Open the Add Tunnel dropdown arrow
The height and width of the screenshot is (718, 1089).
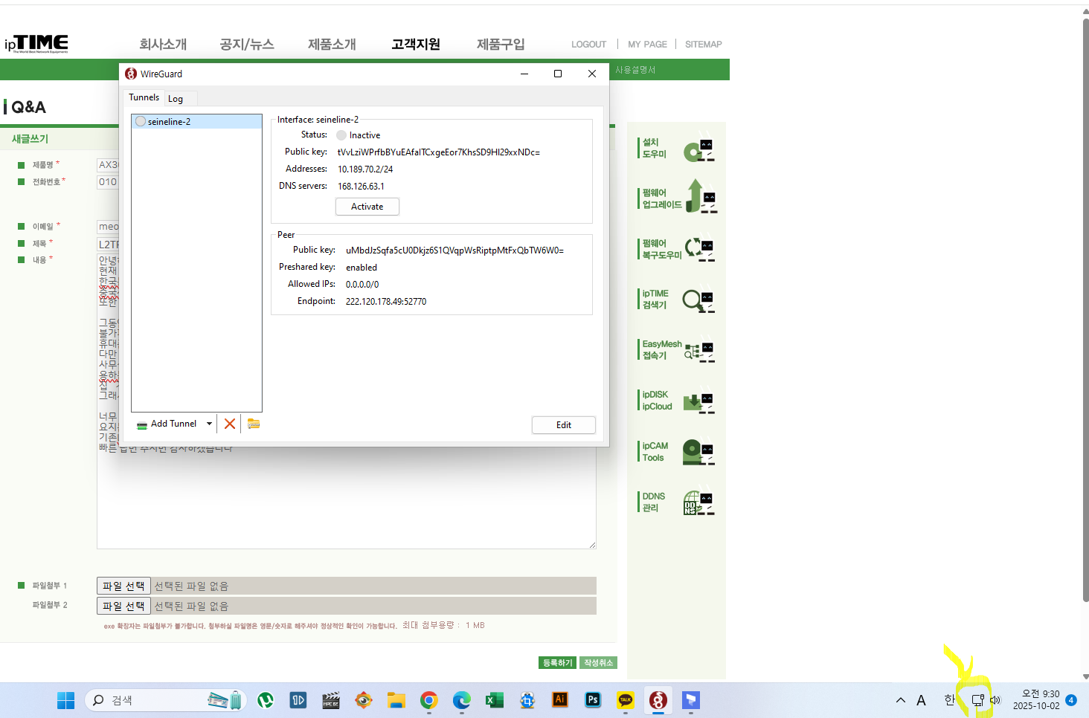pyautogui.click(x=209, y=424)
